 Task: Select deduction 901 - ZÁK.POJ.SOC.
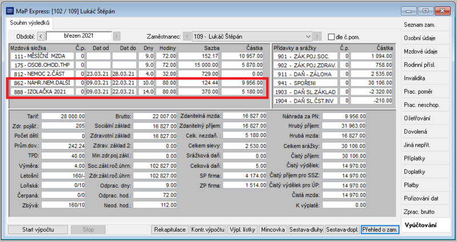tap(333, 56)
